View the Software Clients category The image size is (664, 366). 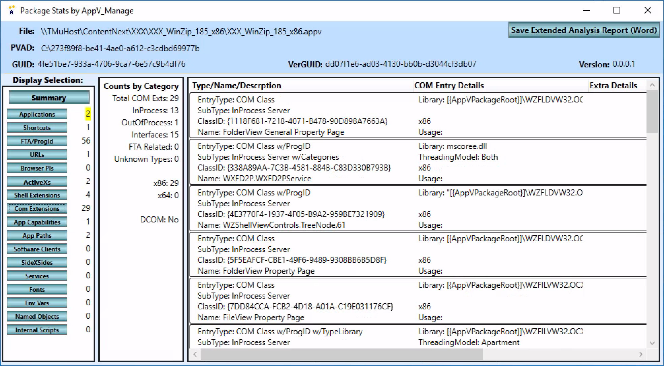37,249
